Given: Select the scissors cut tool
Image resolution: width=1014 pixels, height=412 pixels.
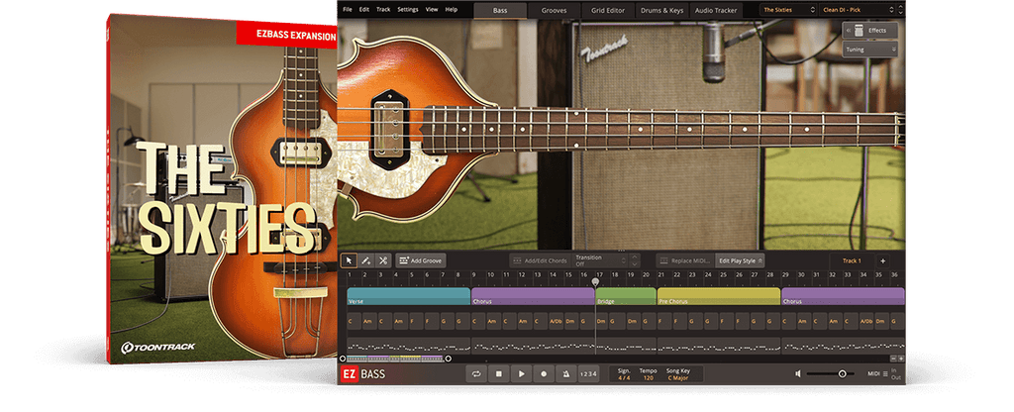Looking at the screenshot, I should (383, 260).
